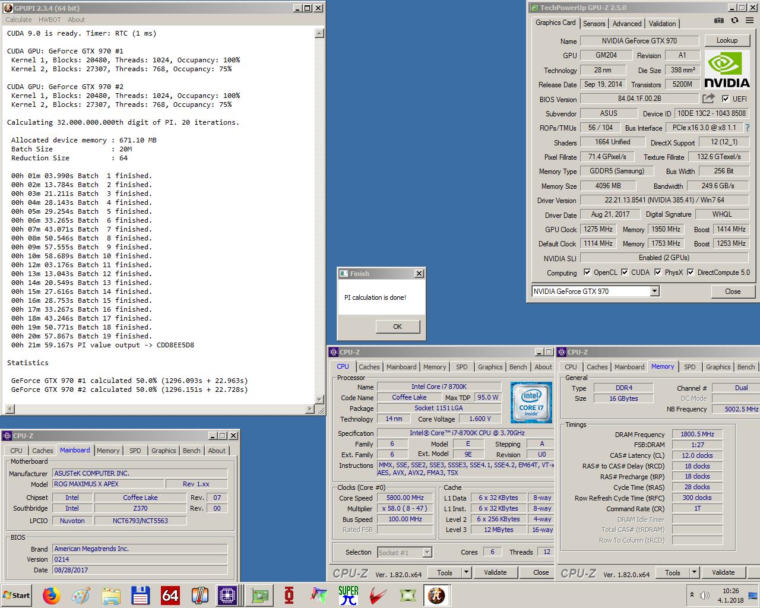The image size is (760, 608).
Task: Click the Intel Core i7 logo in CPU-Z
Action: 531,403
